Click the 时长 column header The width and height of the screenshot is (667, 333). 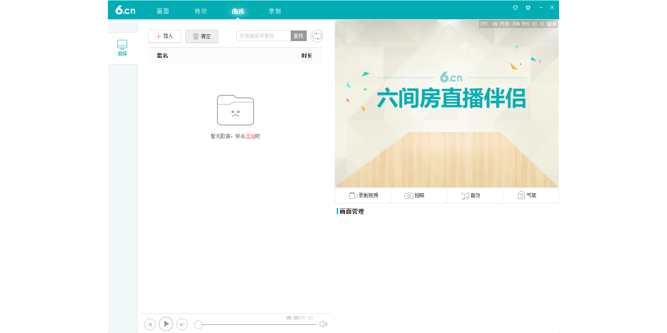click(307, 55)
